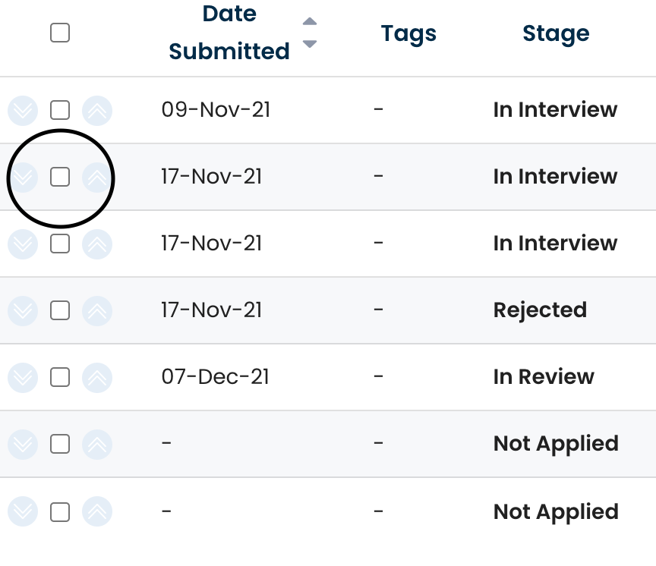Click double-chevron down icon in Rejected row
The height and width of the screenshot is (566, 656).
[23, 311]
